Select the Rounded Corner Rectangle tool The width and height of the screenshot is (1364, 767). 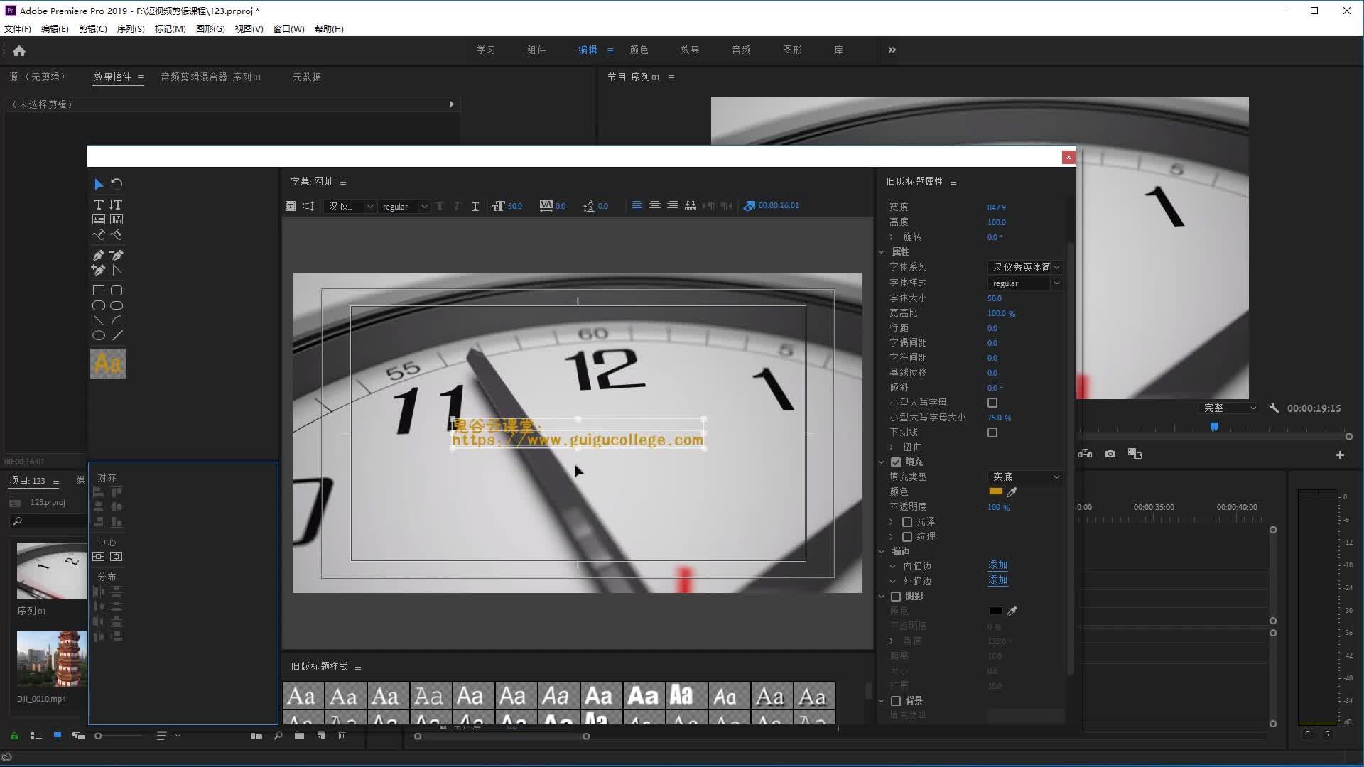[117, 290]
